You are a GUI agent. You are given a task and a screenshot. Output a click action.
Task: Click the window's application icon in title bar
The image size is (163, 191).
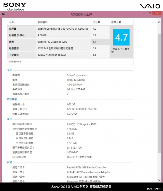click(x=3, y=14)
